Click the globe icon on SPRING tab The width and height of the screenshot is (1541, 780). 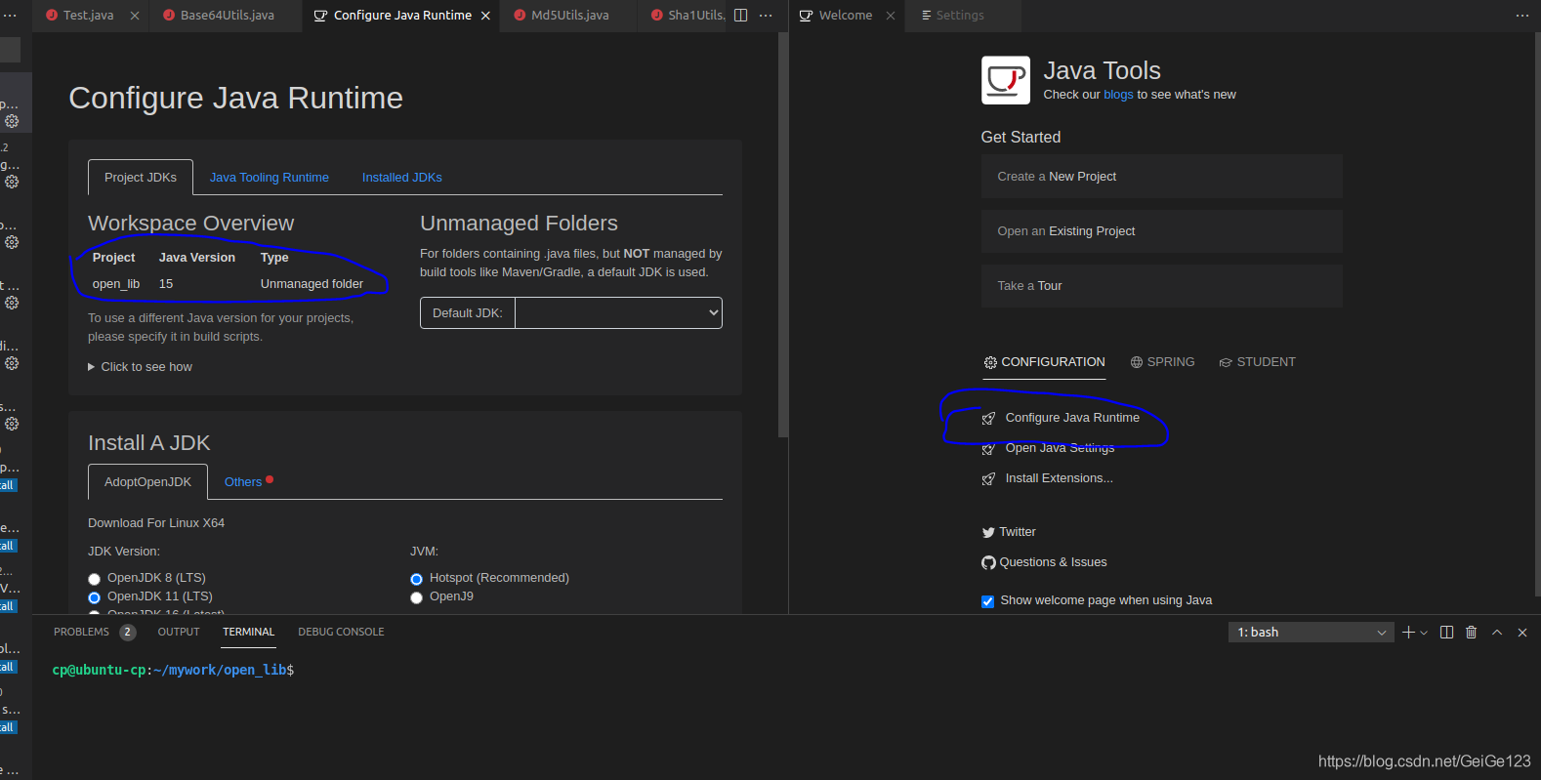tap(1137, 362)
